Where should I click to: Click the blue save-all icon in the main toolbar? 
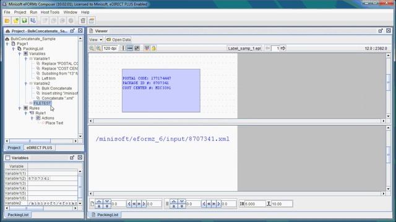coord(33,20)
